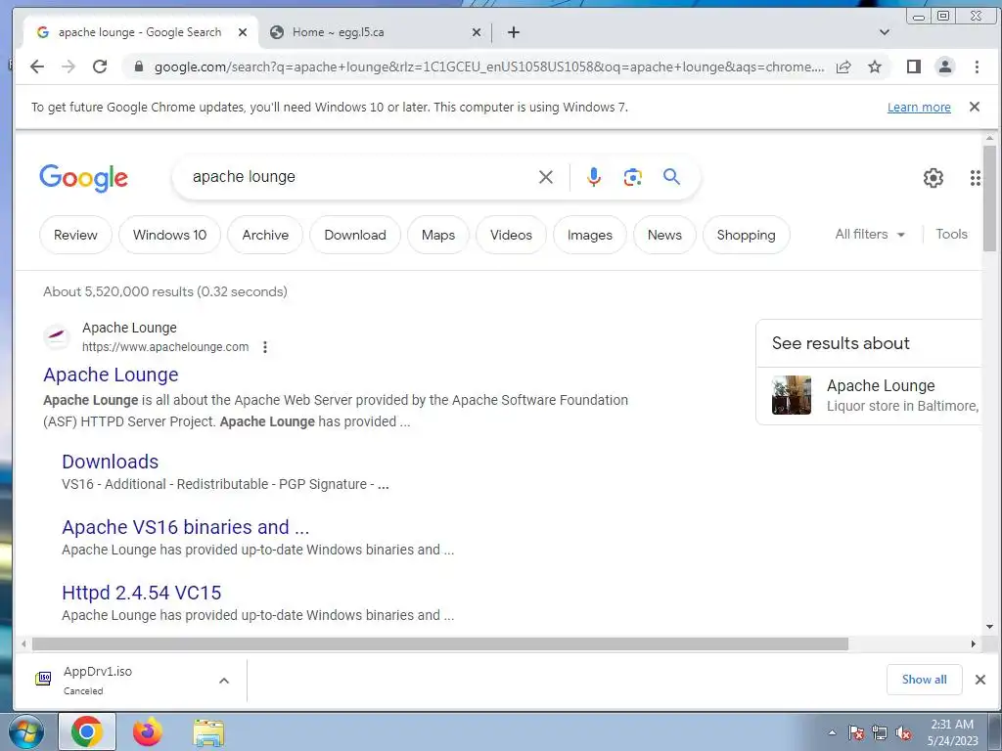This screenshot has width=1002, height=751.
Task: Go back using the browser back arrow
Action: click(37, 66)
